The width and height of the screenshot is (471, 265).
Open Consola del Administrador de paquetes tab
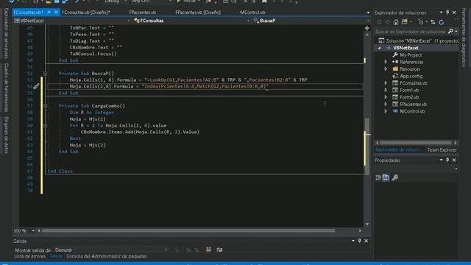pyautogui.click(x=107, y=256)
